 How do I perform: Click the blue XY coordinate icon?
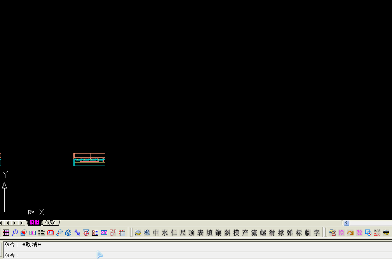pos(104,233)
